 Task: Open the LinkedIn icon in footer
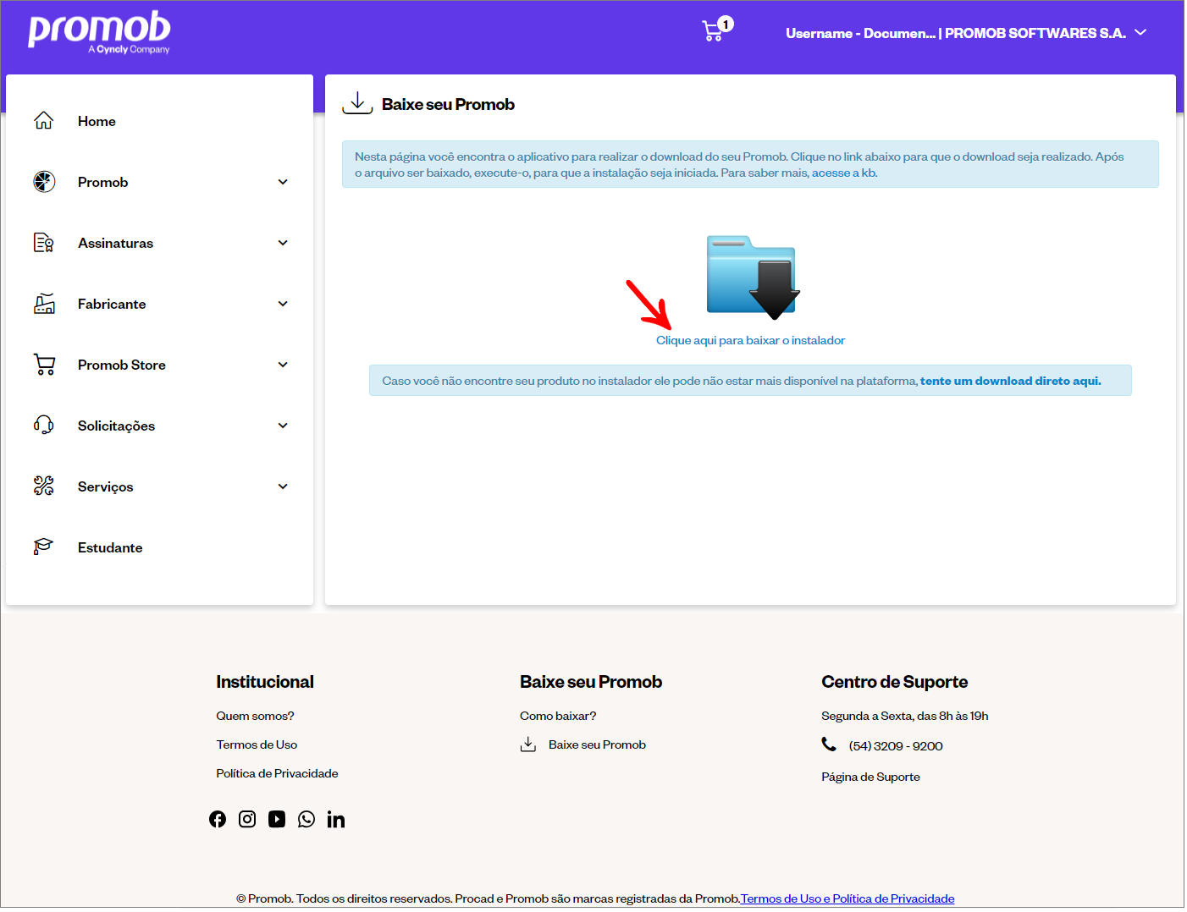(x=336, y=819)
